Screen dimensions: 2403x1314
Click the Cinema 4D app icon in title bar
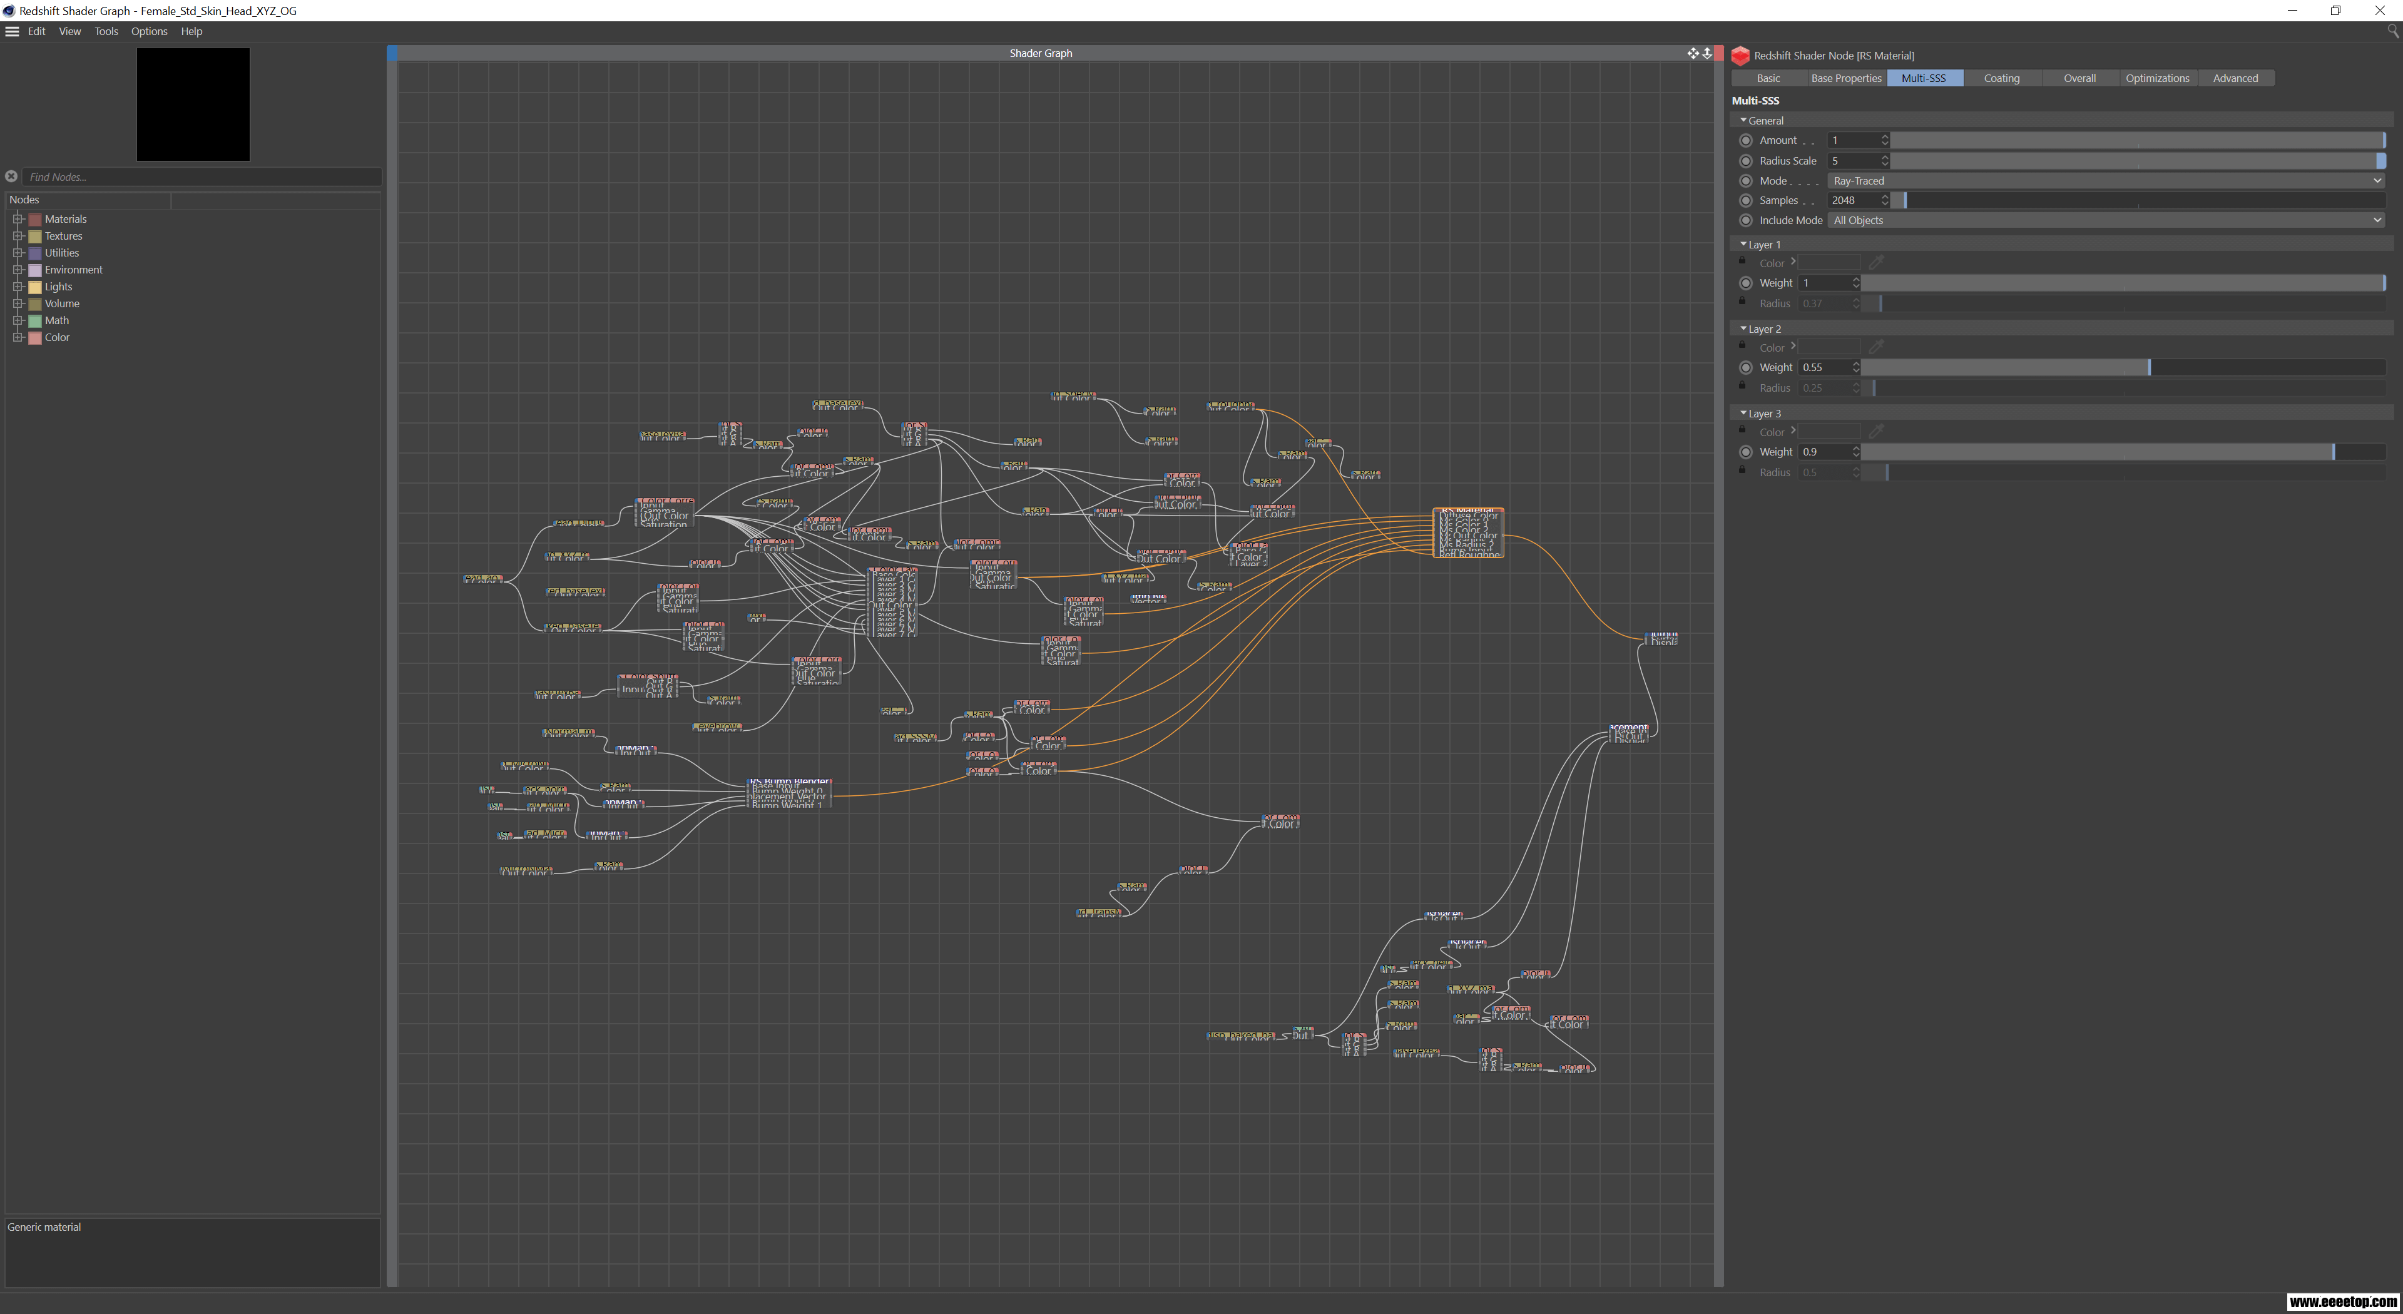pyautogui.click(x=9, y=11)
